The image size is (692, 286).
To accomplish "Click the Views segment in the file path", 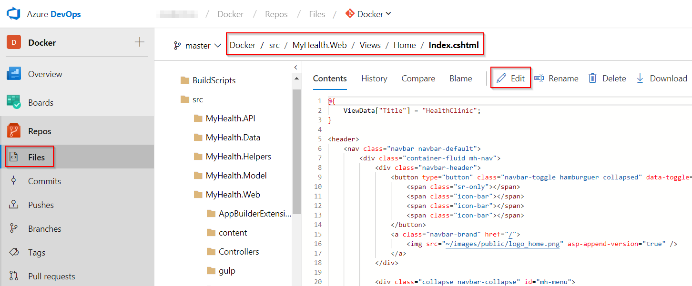I will tap(370, 45).
